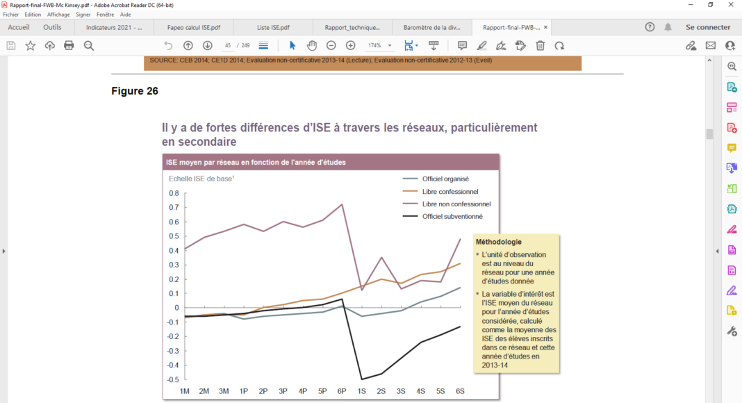This screenshot has width=742, height=403.
Task: Expand the left navigation pane
Action: (3, 251)
